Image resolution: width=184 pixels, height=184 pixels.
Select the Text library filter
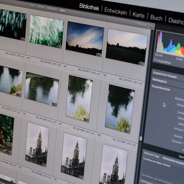point(32,6)
